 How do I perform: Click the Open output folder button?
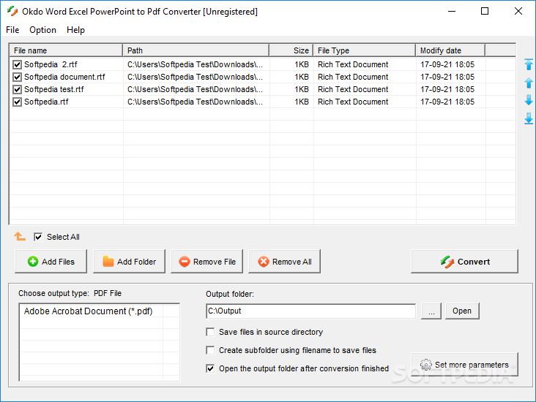tap(462, 311)
